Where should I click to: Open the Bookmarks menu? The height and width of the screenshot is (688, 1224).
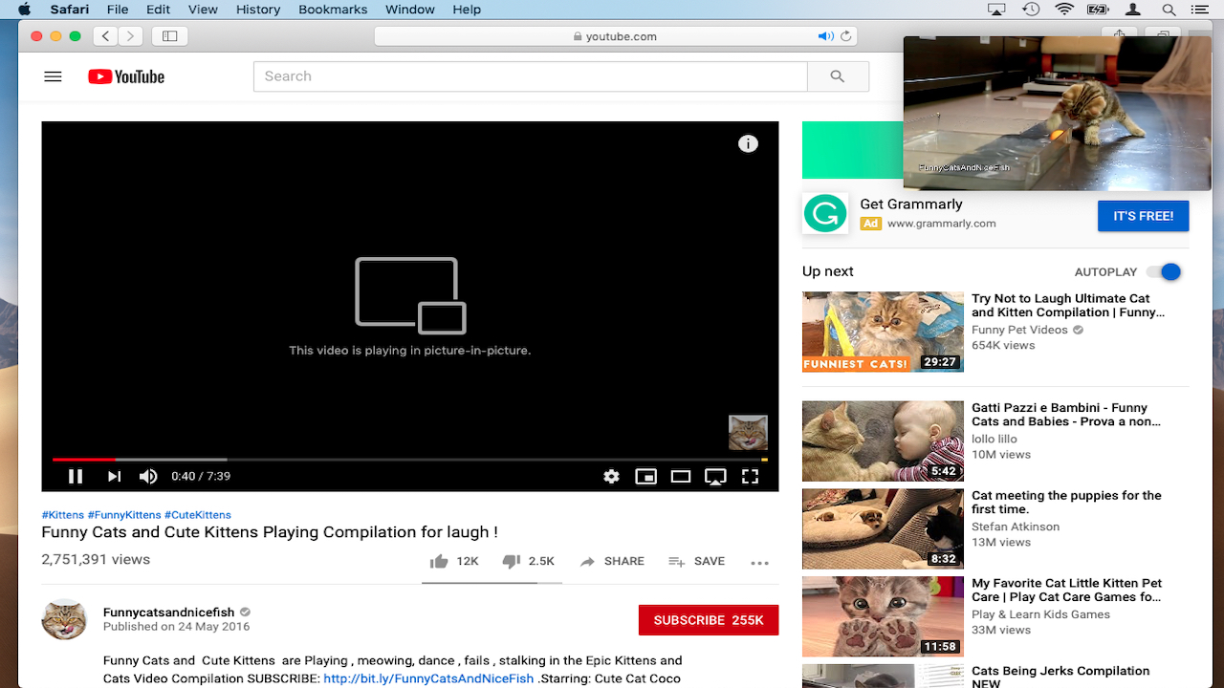tap(333, 10)
